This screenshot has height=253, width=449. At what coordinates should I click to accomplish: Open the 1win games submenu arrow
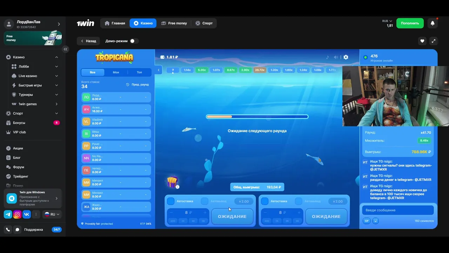56,104
